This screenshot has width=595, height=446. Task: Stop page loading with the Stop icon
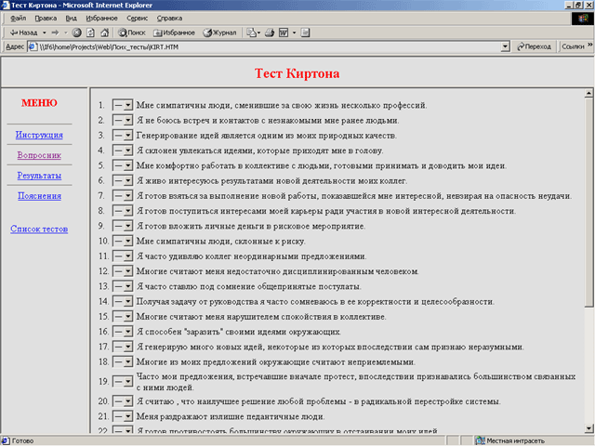pyautogui.click(x=76, y=33)
